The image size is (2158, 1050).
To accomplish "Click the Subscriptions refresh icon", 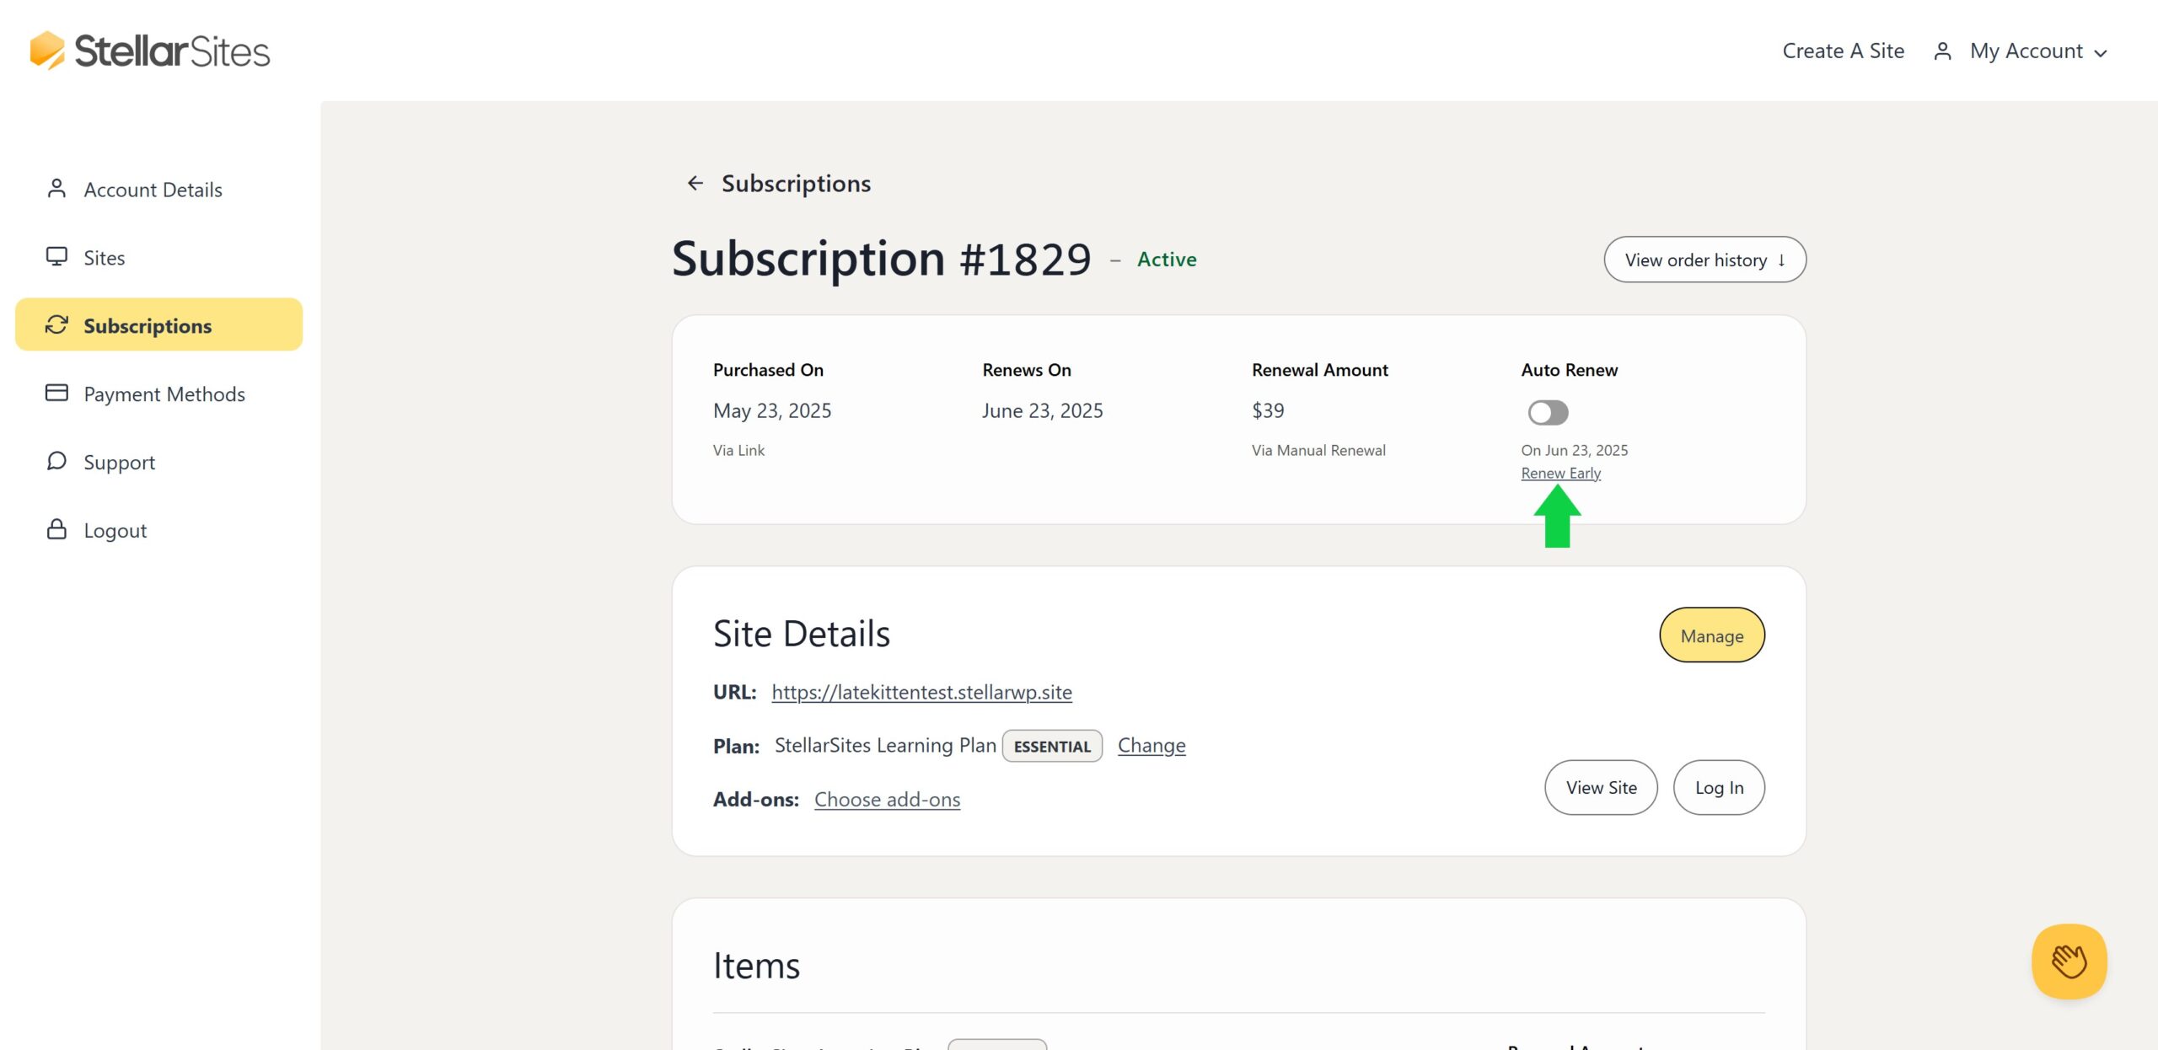I will click(56, 325).
